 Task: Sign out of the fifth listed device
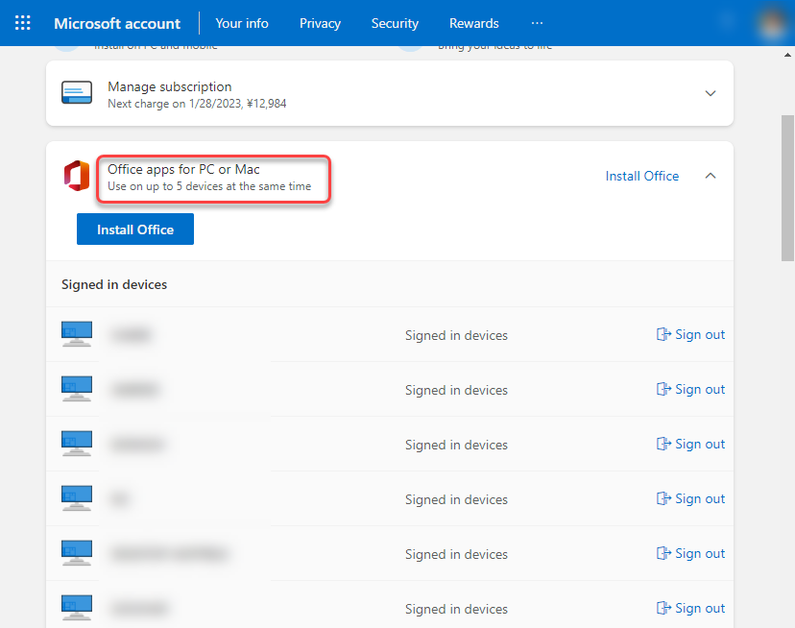point(690,554)
